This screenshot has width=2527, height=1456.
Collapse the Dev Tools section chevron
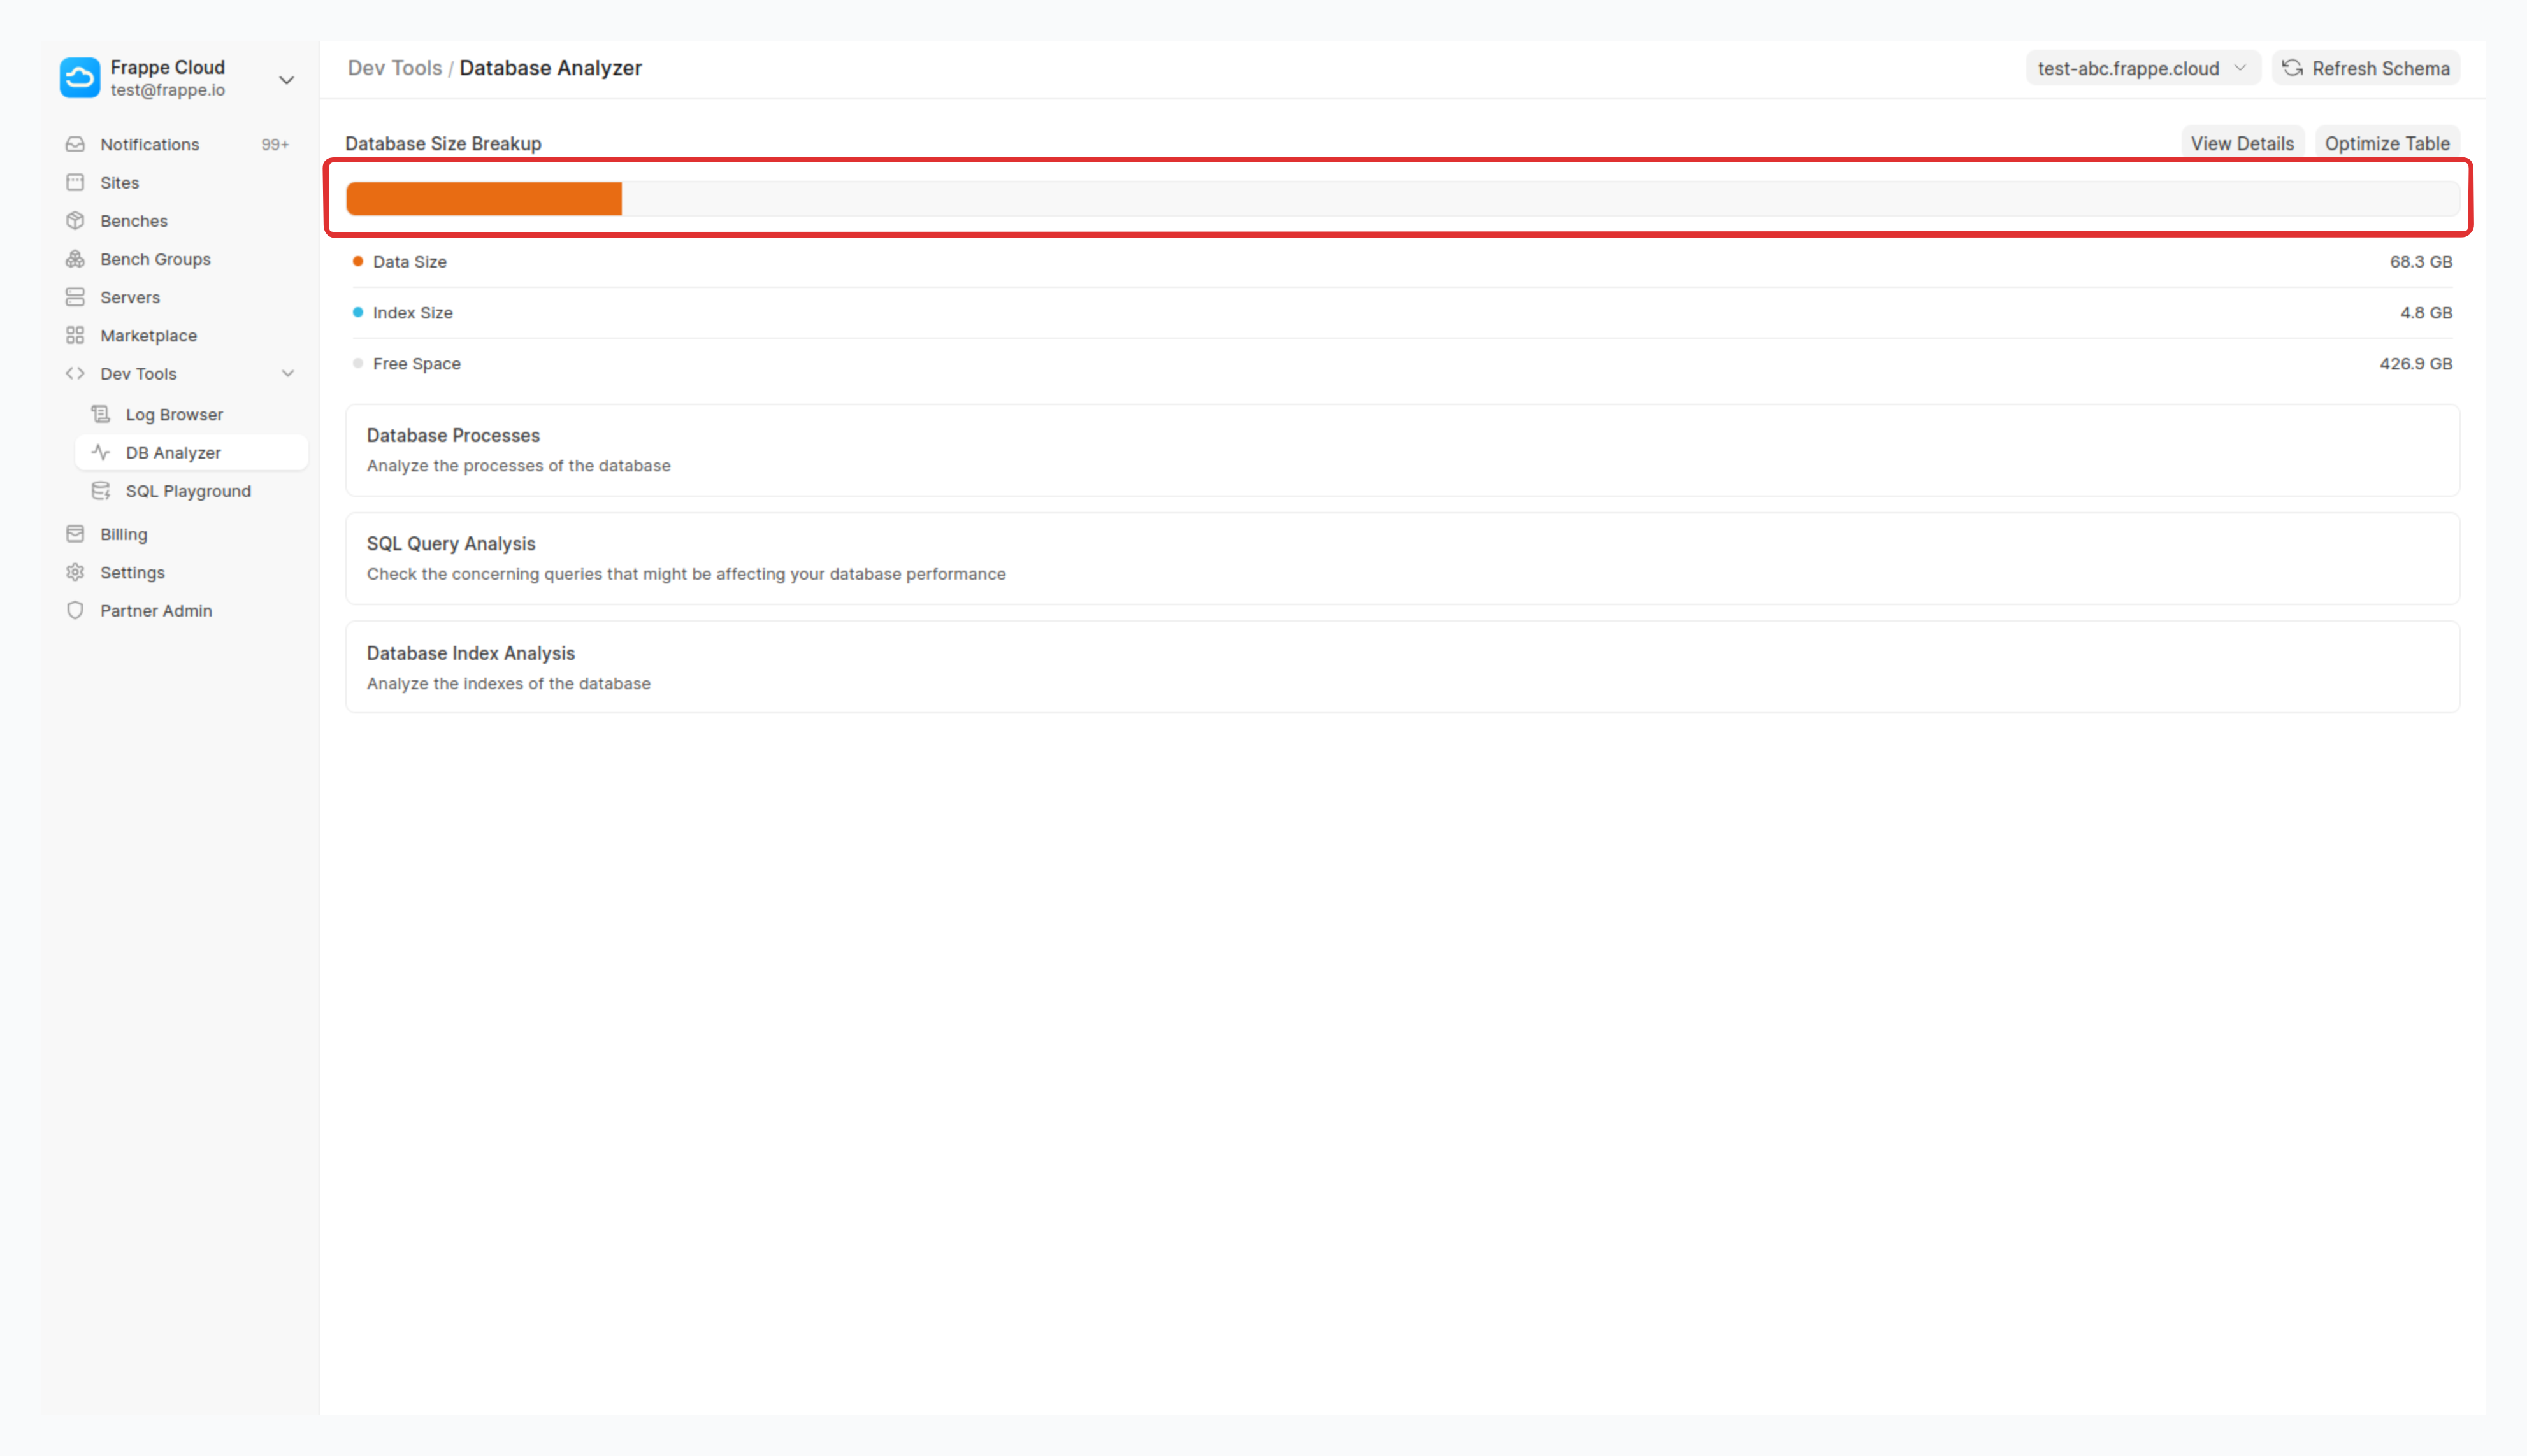coord(288,373)
